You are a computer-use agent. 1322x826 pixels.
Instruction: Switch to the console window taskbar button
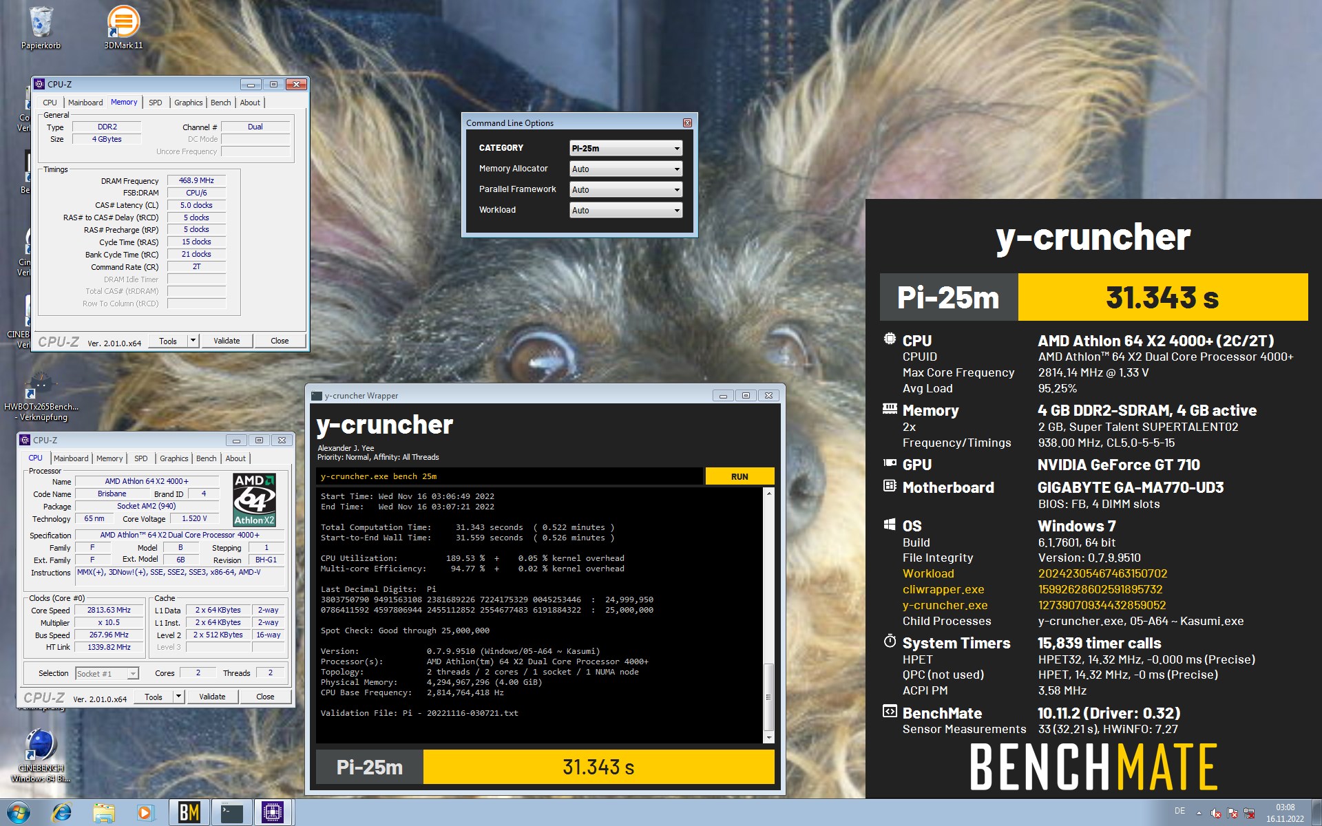tap(231, 813)
